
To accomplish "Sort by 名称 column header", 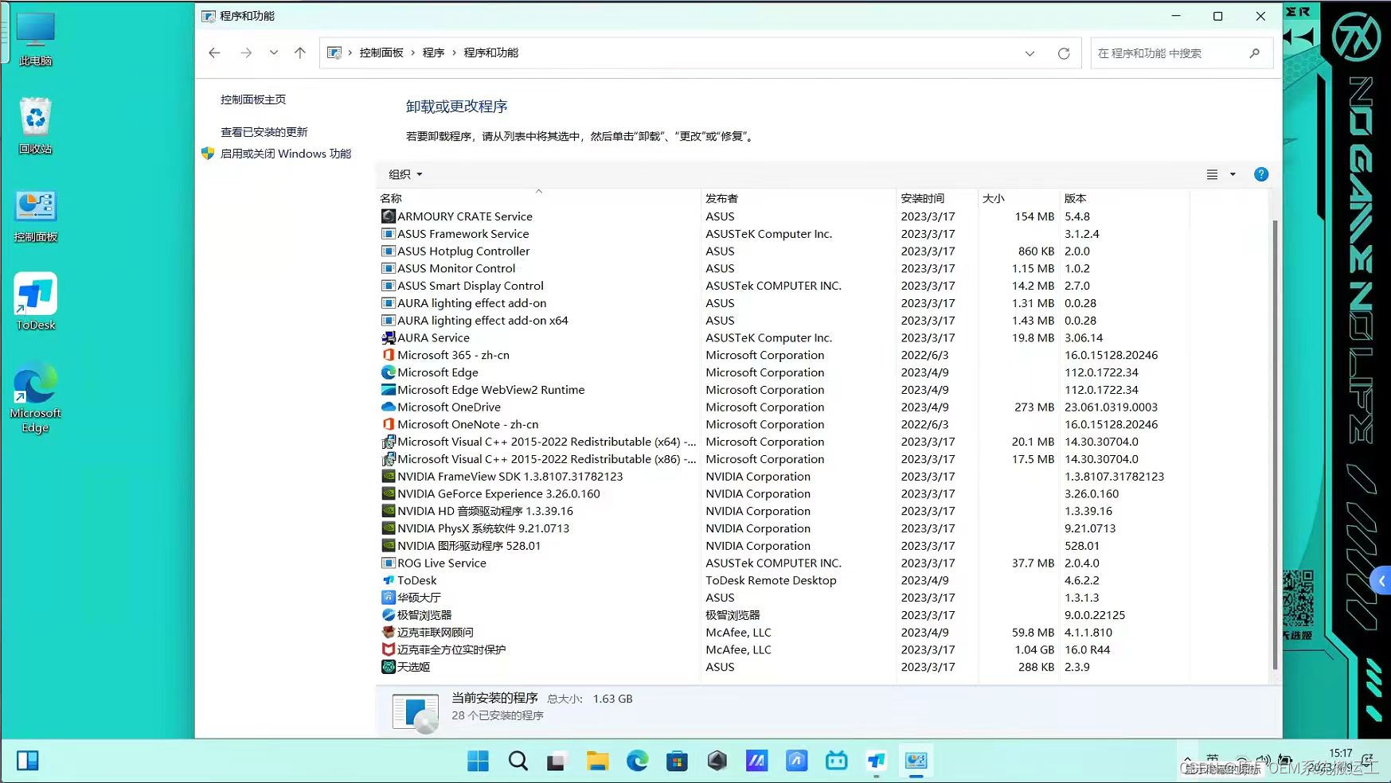I will [x=537, y=198].
